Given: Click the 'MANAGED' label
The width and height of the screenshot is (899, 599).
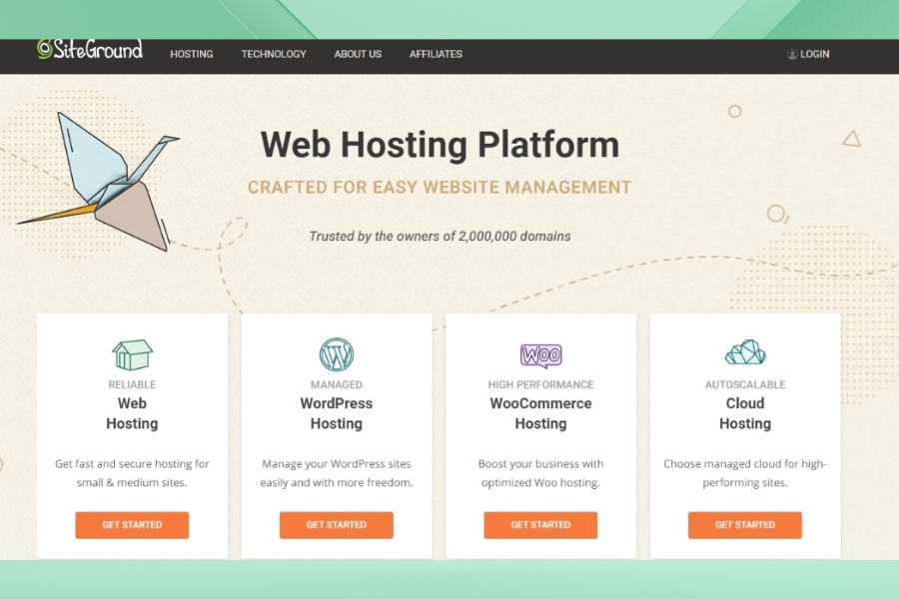Looking at the screenshot, I should (x=337, y=384).
